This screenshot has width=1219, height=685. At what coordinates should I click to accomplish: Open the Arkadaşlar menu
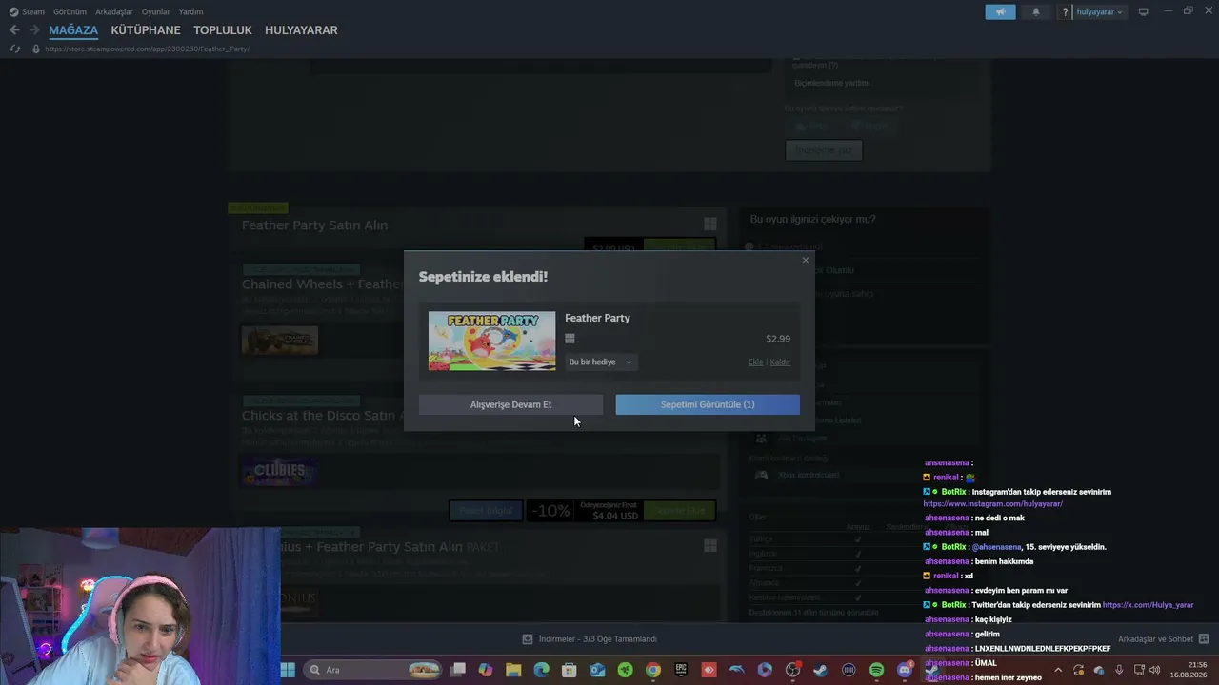[114, 11]
